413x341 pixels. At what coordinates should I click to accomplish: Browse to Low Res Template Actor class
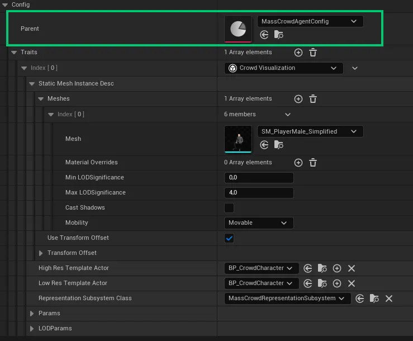click(322, 283)
